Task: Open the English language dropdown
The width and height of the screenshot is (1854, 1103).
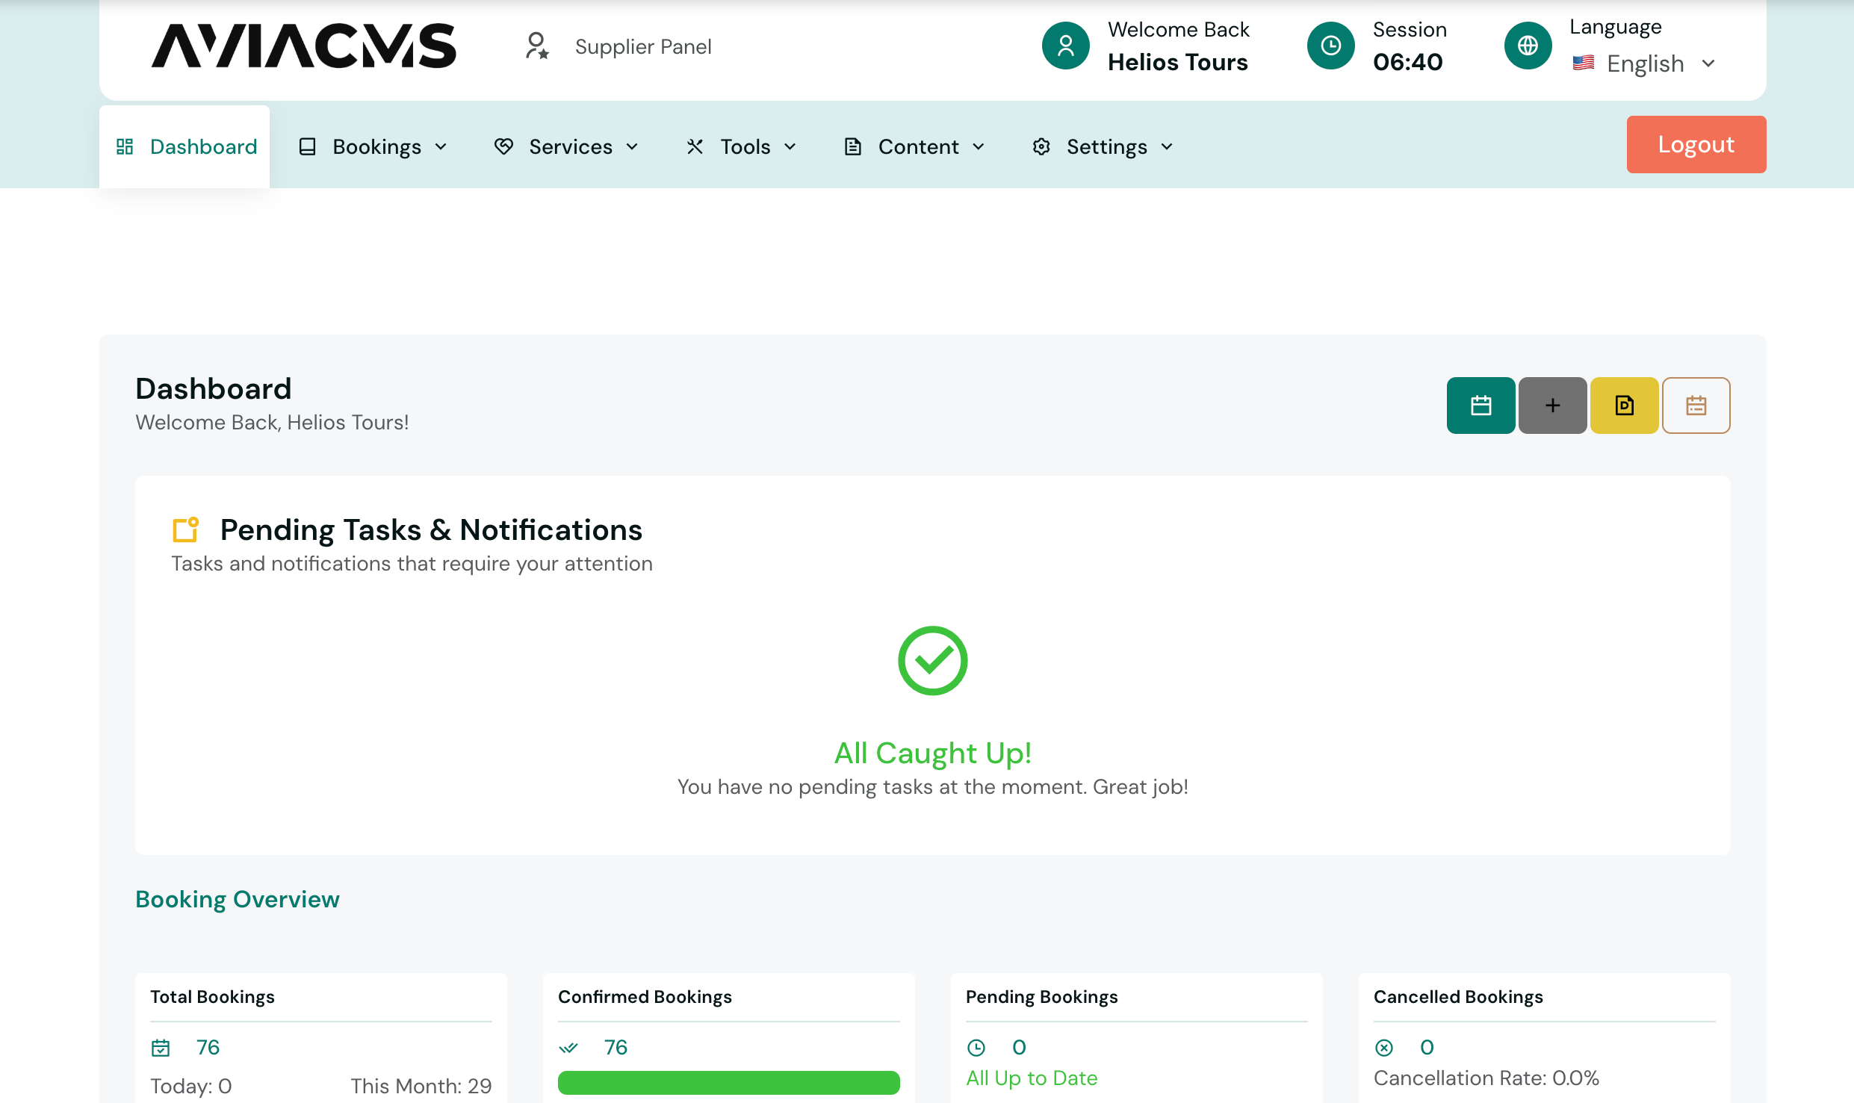Action: (x=1645, y=63)
